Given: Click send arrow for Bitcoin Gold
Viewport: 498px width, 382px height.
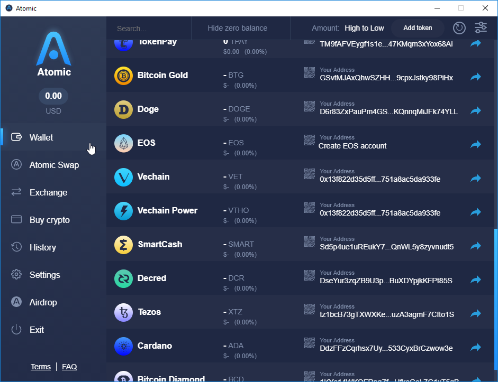Looking at the screenshot, I should point(475,77).
